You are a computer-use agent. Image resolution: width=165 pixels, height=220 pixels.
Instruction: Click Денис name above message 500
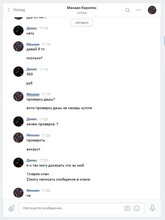click(x=32, y=69)
